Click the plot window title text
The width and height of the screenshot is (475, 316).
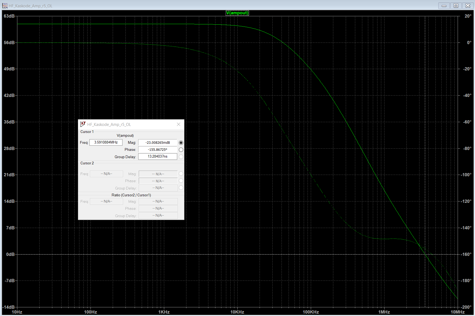[31, 6]
